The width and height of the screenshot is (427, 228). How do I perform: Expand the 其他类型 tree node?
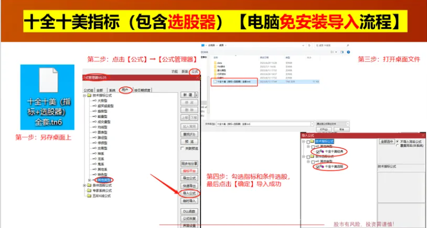(90, 180)
